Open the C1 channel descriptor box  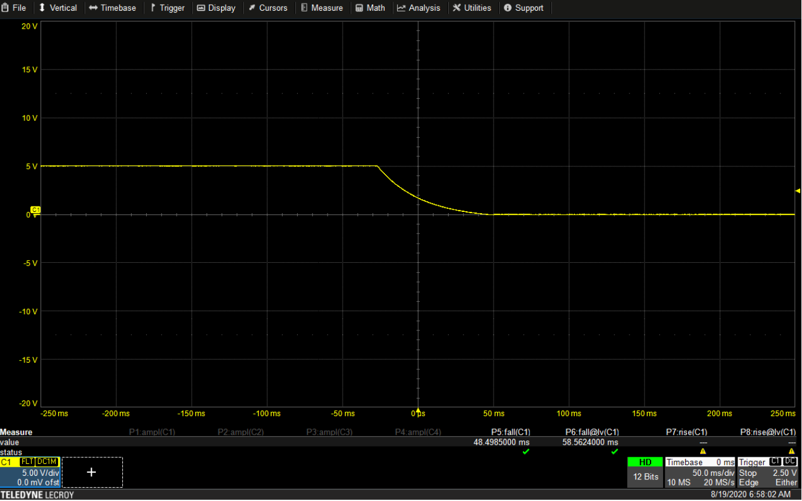(x=30, y=472)
